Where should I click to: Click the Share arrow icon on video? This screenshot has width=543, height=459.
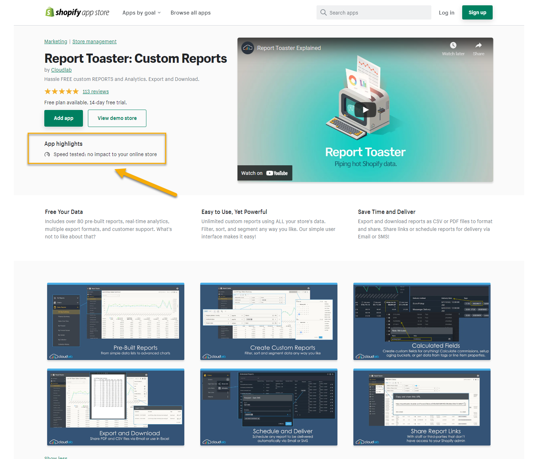click(x=478, y=45)
